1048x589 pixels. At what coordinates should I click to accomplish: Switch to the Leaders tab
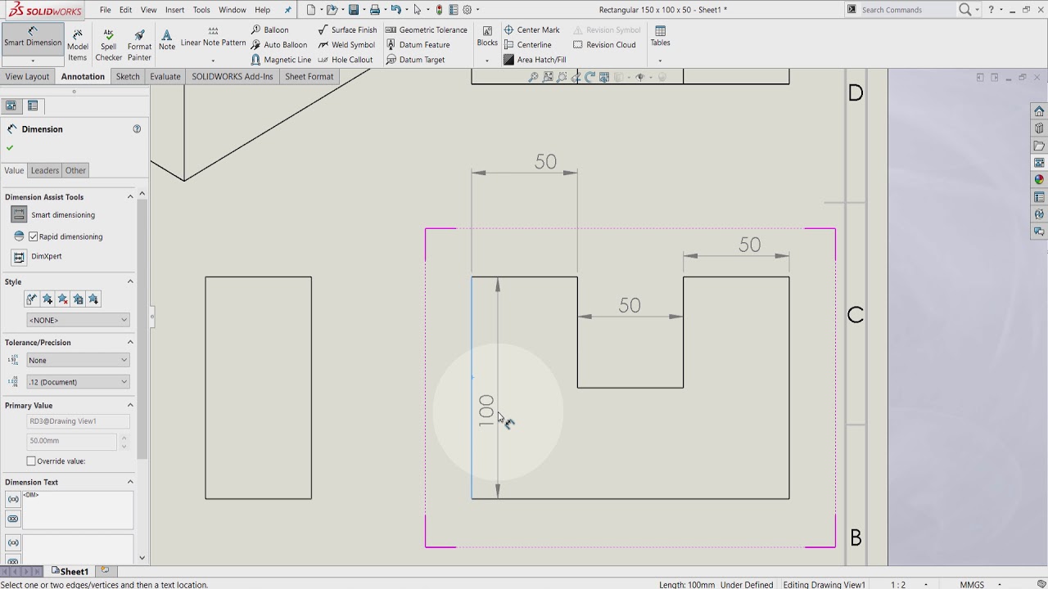tap(45, 170)
